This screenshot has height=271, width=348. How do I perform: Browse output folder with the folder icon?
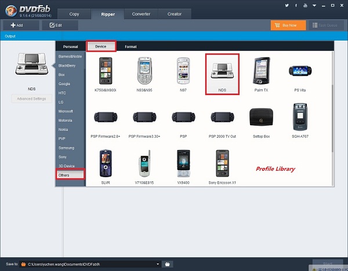[x=168, y=264]
